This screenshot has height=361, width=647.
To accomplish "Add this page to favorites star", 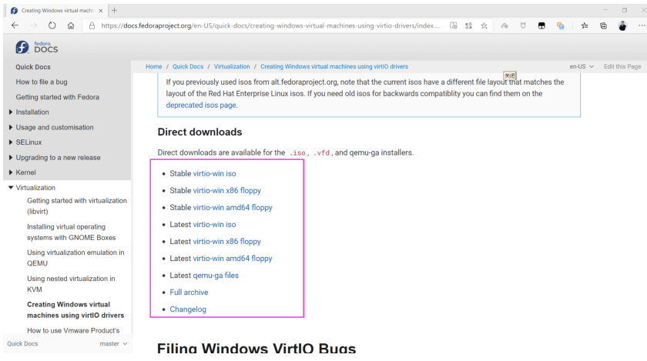I will (484, 25).
